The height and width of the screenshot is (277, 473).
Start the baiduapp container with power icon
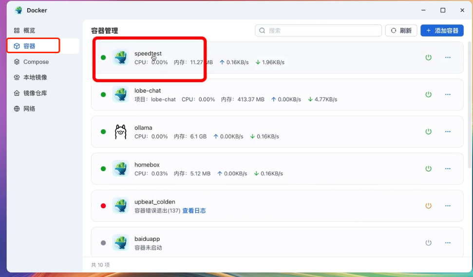coord(428,243)
